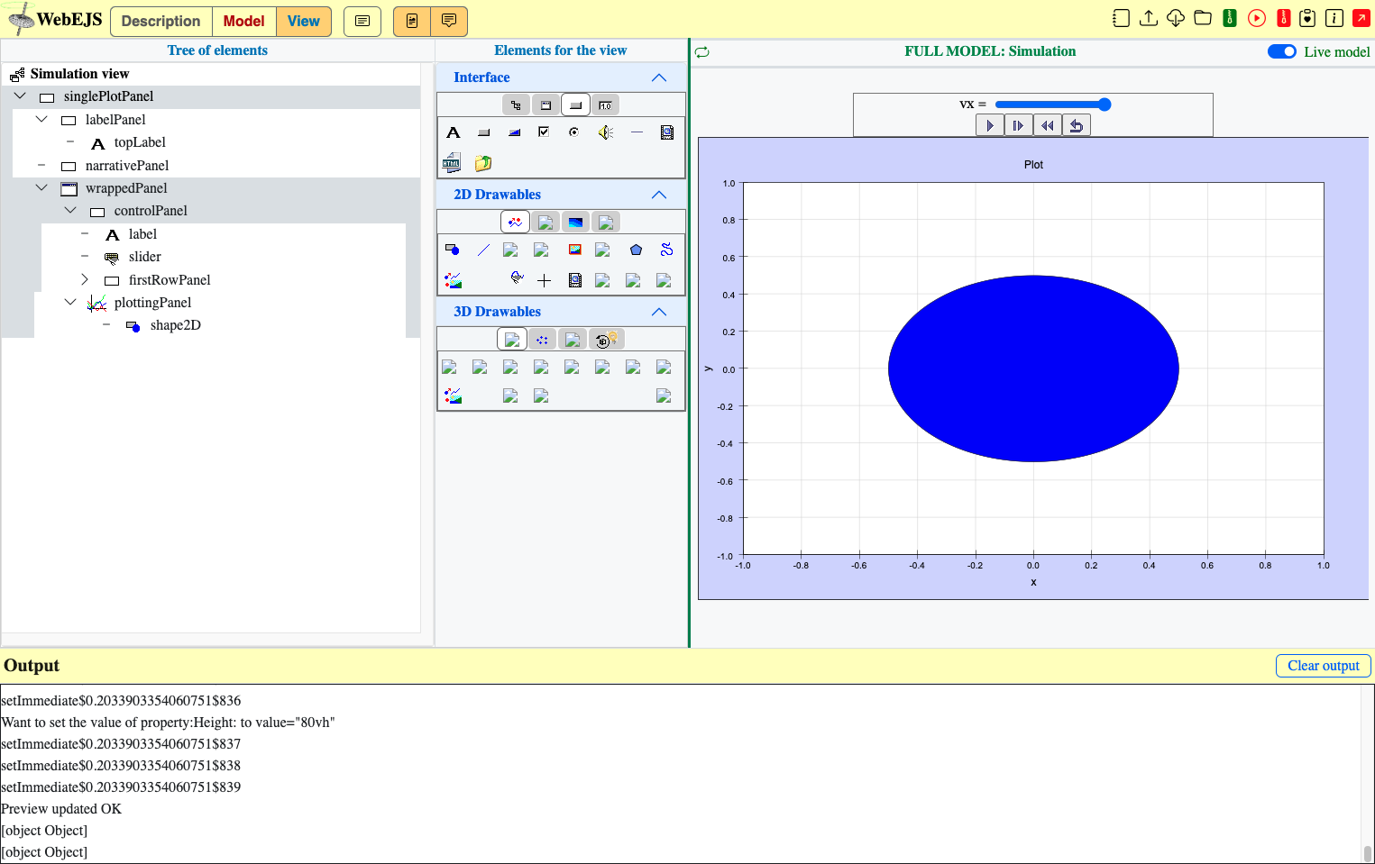Toggle the Live model switch
Viewport: 1375px width, 864px height.
point(1281,51)
